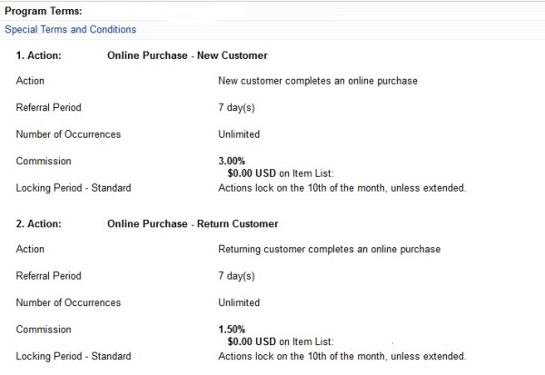Screen dimensions: 545x375
Task: Select the "Online Purchase - Return Customer" heading
Action: pyautogui.click(x=193, y=223)
